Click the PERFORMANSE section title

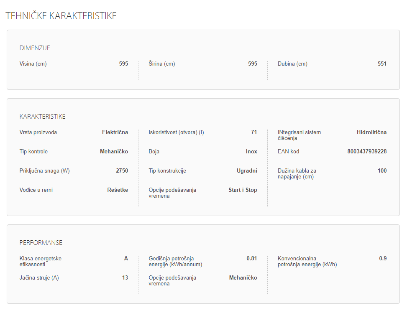pyautogui.click(x=41, y=243)
